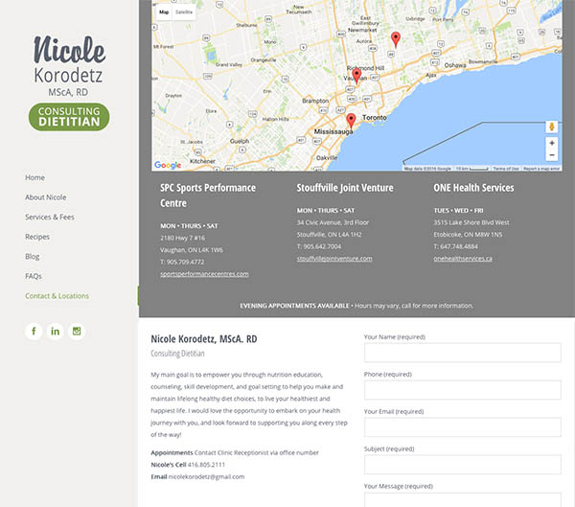This screenshot has width=575, height=507.
Task: Focus the Your Email input field
Action: pos(462,426)
